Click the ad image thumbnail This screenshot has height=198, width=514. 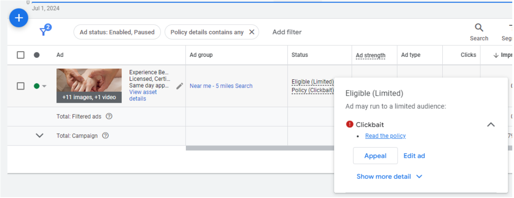(89, 86)
